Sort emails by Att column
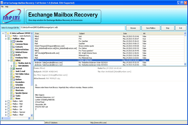This screenshot has width=188, height=125. [145, 33]
